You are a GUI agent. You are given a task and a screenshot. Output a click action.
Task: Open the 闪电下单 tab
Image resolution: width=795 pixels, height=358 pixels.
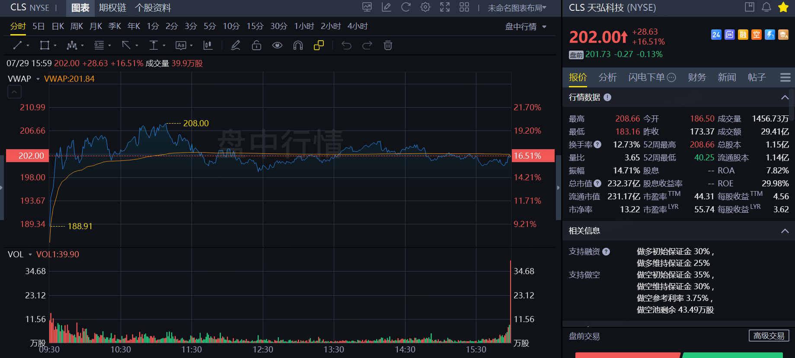point(652,77)
